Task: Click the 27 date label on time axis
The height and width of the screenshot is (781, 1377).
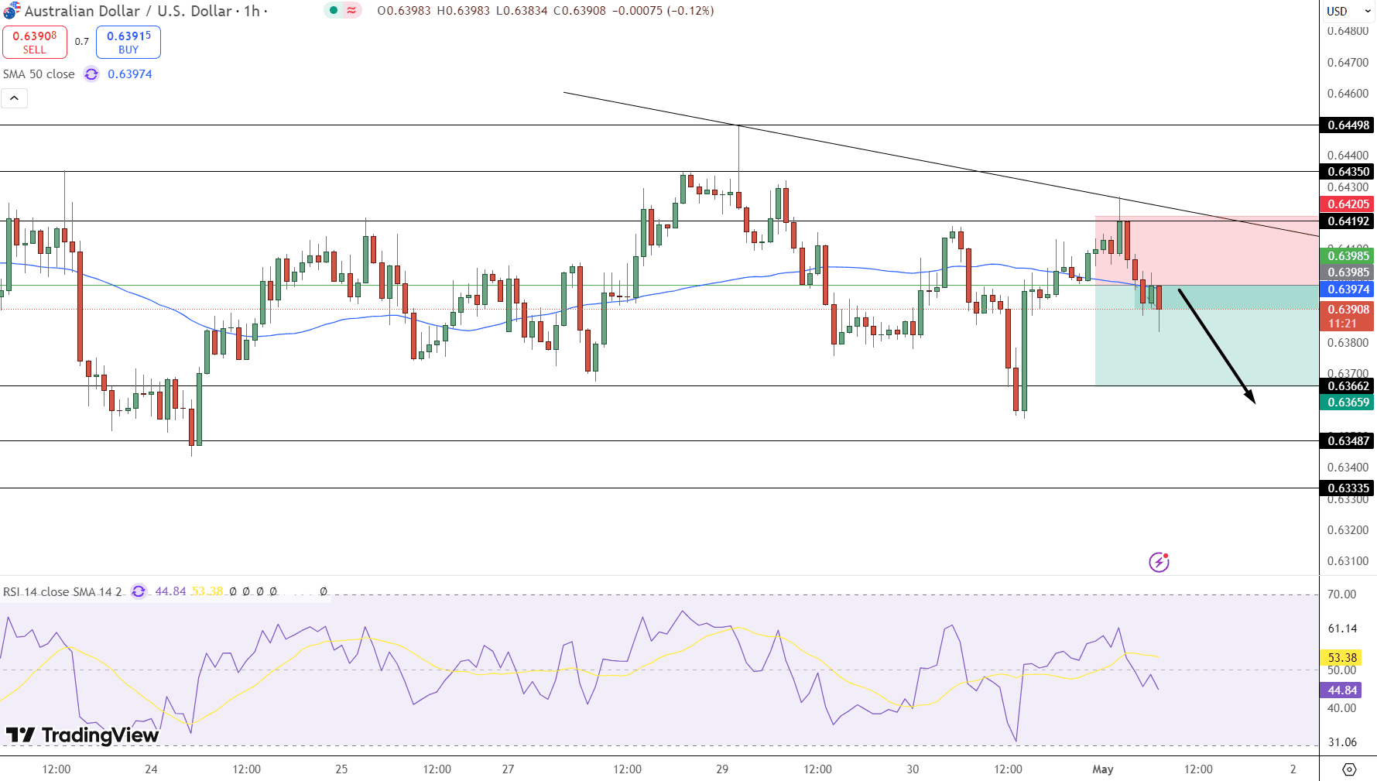Action: 508,769
